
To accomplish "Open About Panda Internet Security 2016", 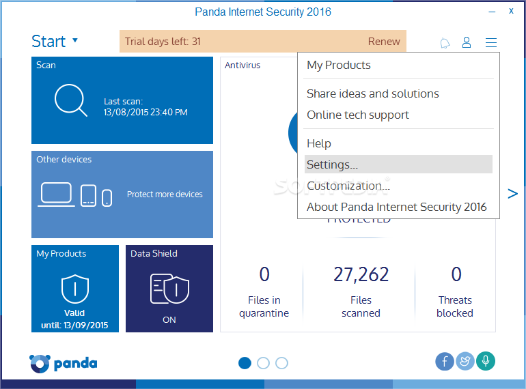I will click(x=398, y=207).
